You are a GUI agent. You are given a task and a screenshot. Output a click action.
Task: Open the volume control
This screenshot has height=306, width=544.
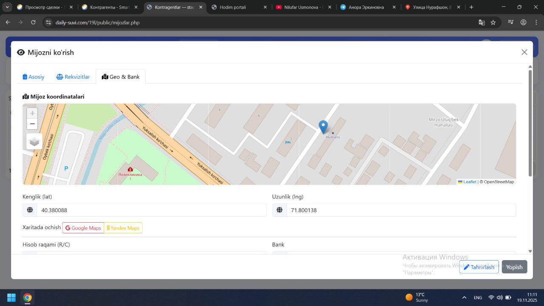coord(499,297)
